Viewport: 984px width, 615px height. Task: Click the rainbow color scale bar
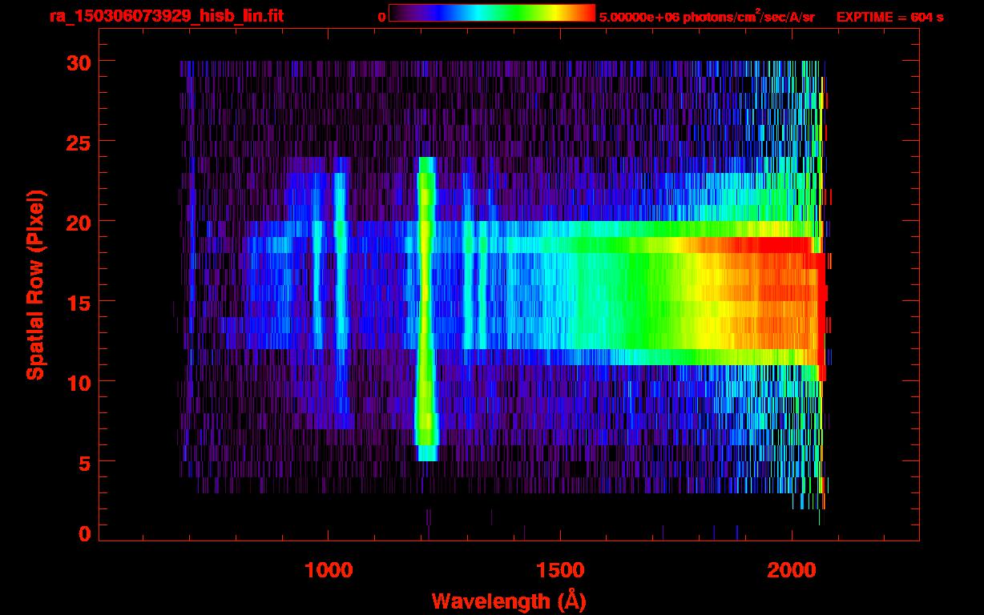(x=492, y=13)
